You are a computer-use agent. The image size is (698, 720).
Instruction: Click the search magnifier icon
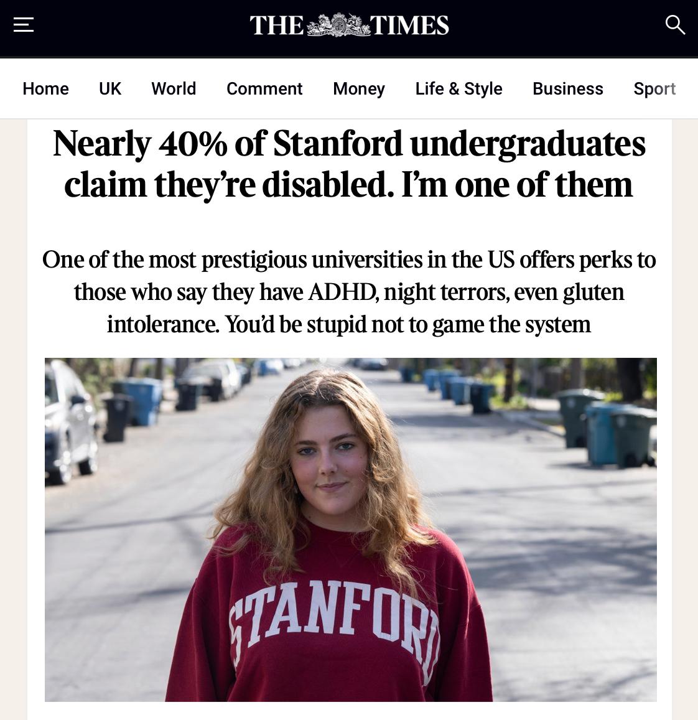click(x=675, y=25)
